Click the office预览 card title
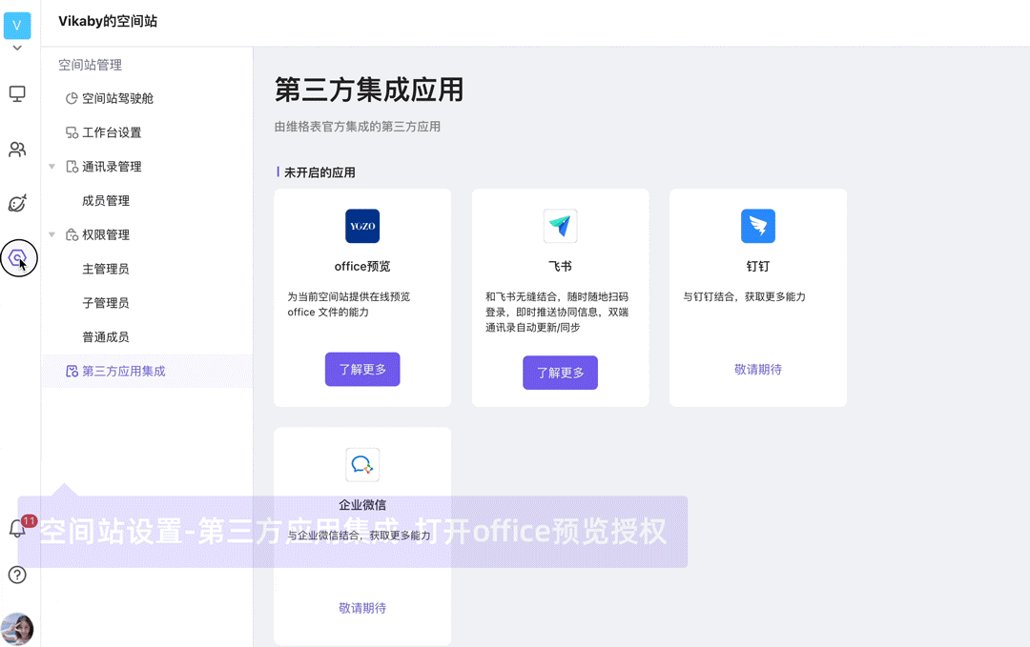Image resolution: width=1030 pixels, height=647 pixels. pos(362,267)
